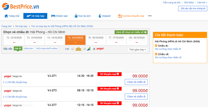
Task: Click flight time 08:15 - 10:15
Action: 85,90
